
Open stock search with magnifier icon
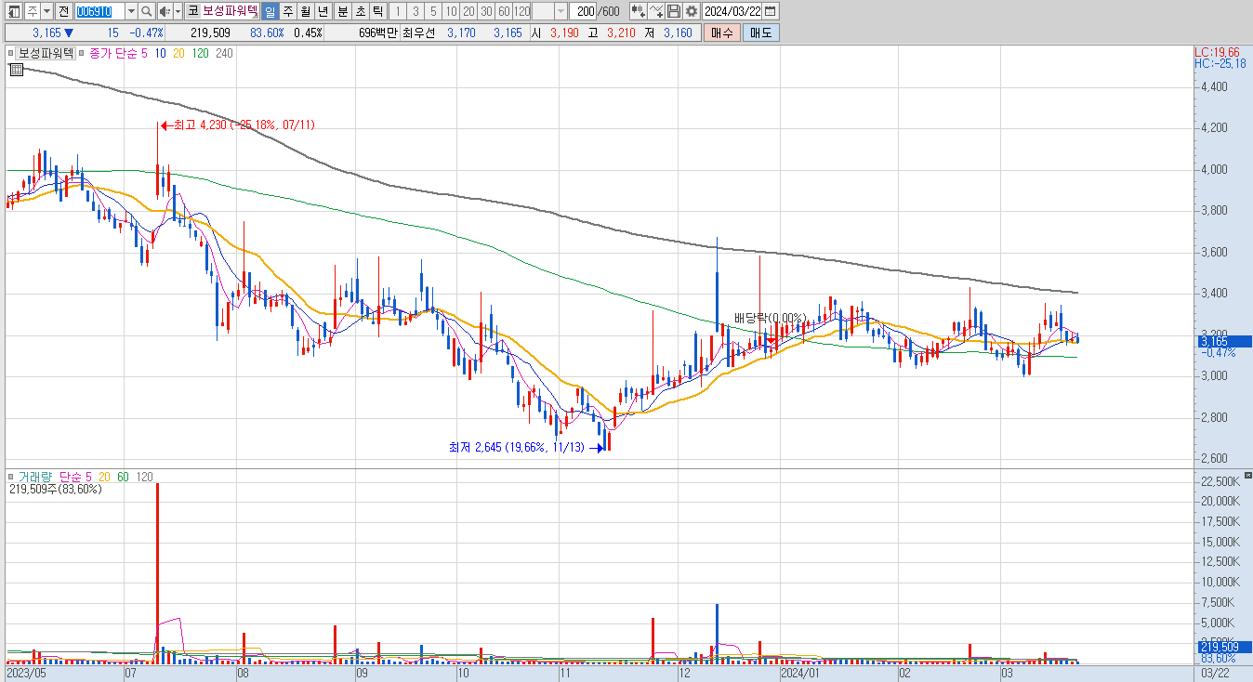pyautogui.click(x=147, y=11)
